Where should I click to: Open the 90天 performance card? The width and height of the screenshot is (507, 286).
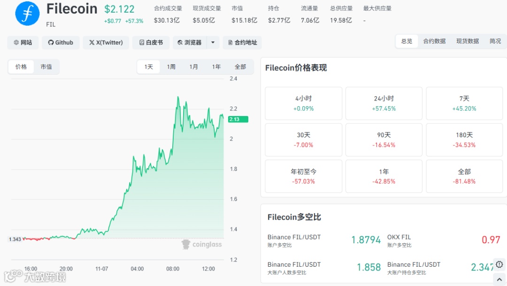point(384,140)
